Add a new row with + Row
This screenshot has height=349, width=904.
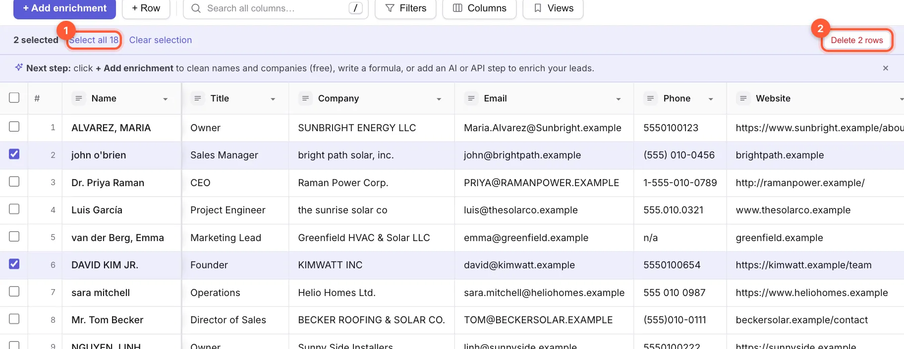146,8
